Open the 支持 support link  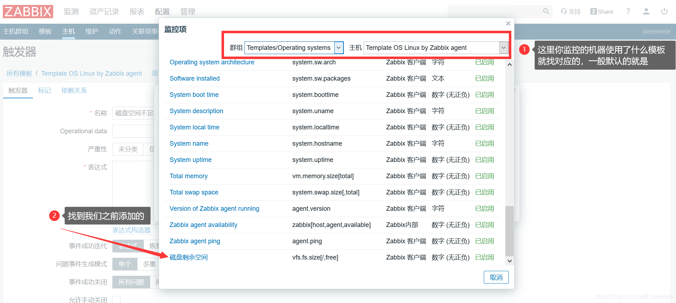pos(571,12)
